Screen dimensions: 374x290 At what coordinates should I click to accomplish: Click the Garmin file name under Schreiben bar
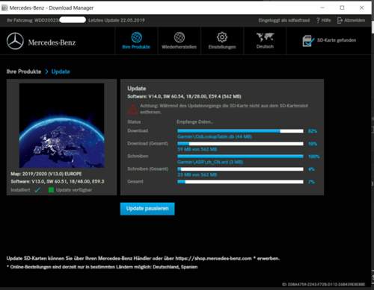coord(210,162)
